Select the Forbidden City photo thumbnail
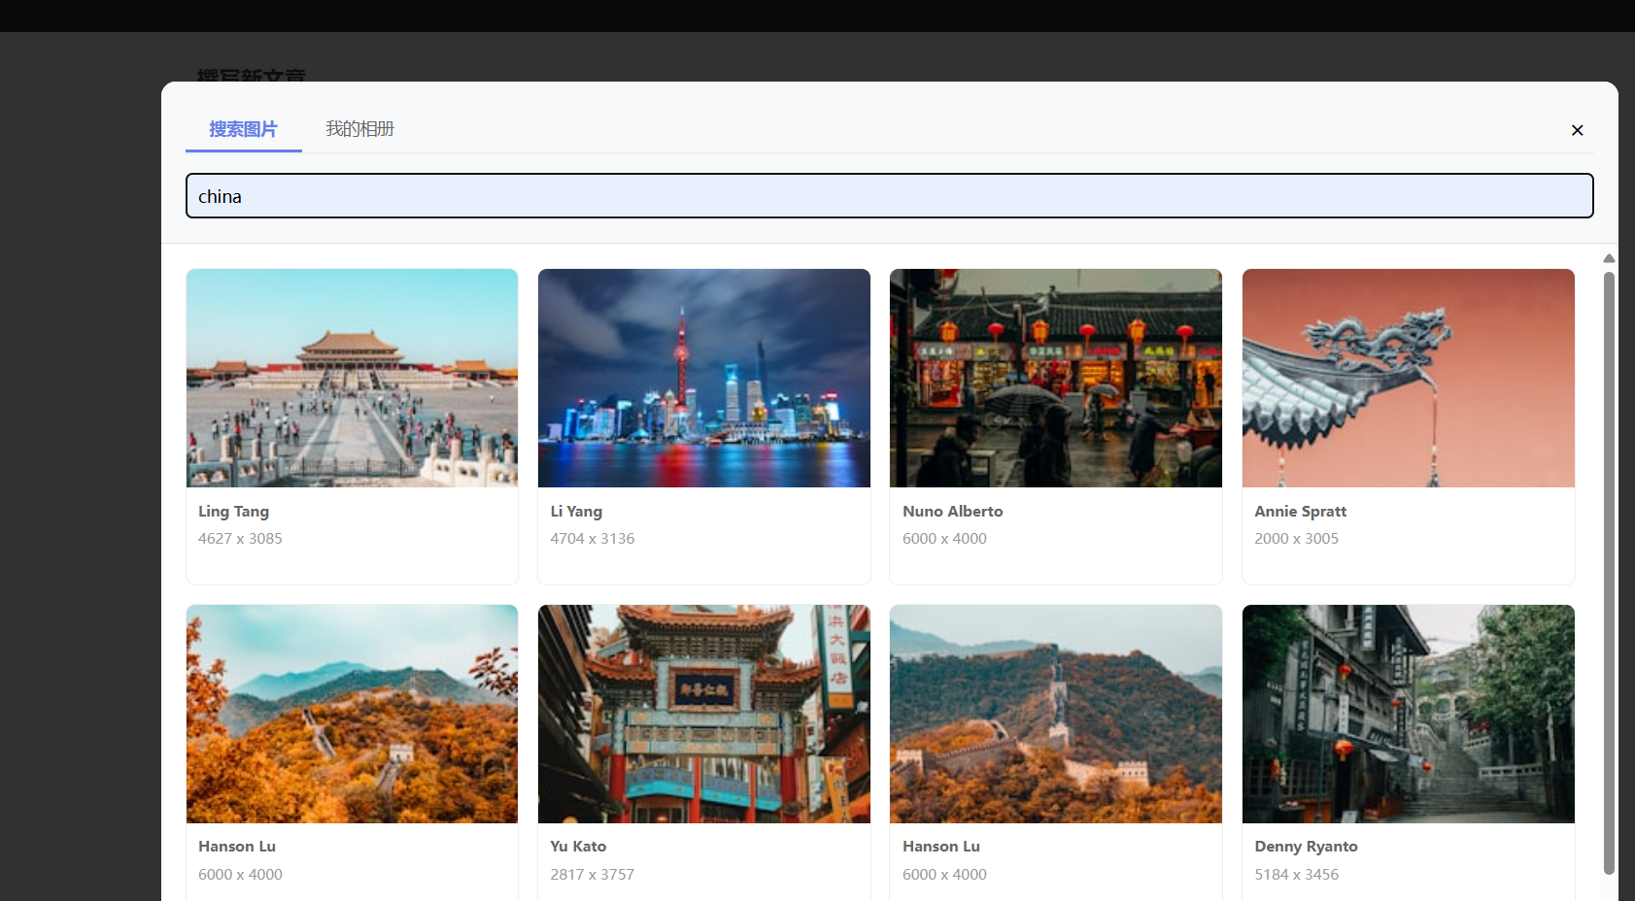This screenshot has height=901, width=1635. (352, 378)
